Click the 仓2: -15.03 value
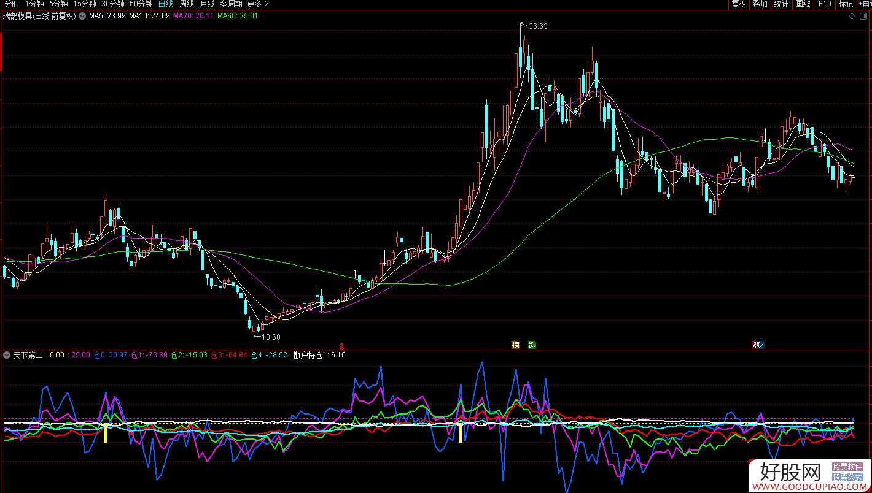 (x=189, y=354)
